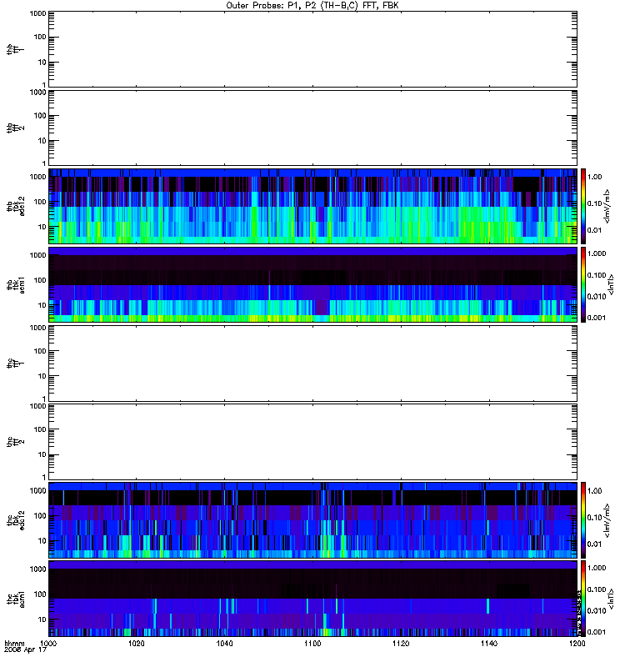Viewport: 625px width, 667px height.
Task: Click the "thb fff 1" y-axis title
Action: (x=16, y=49)
